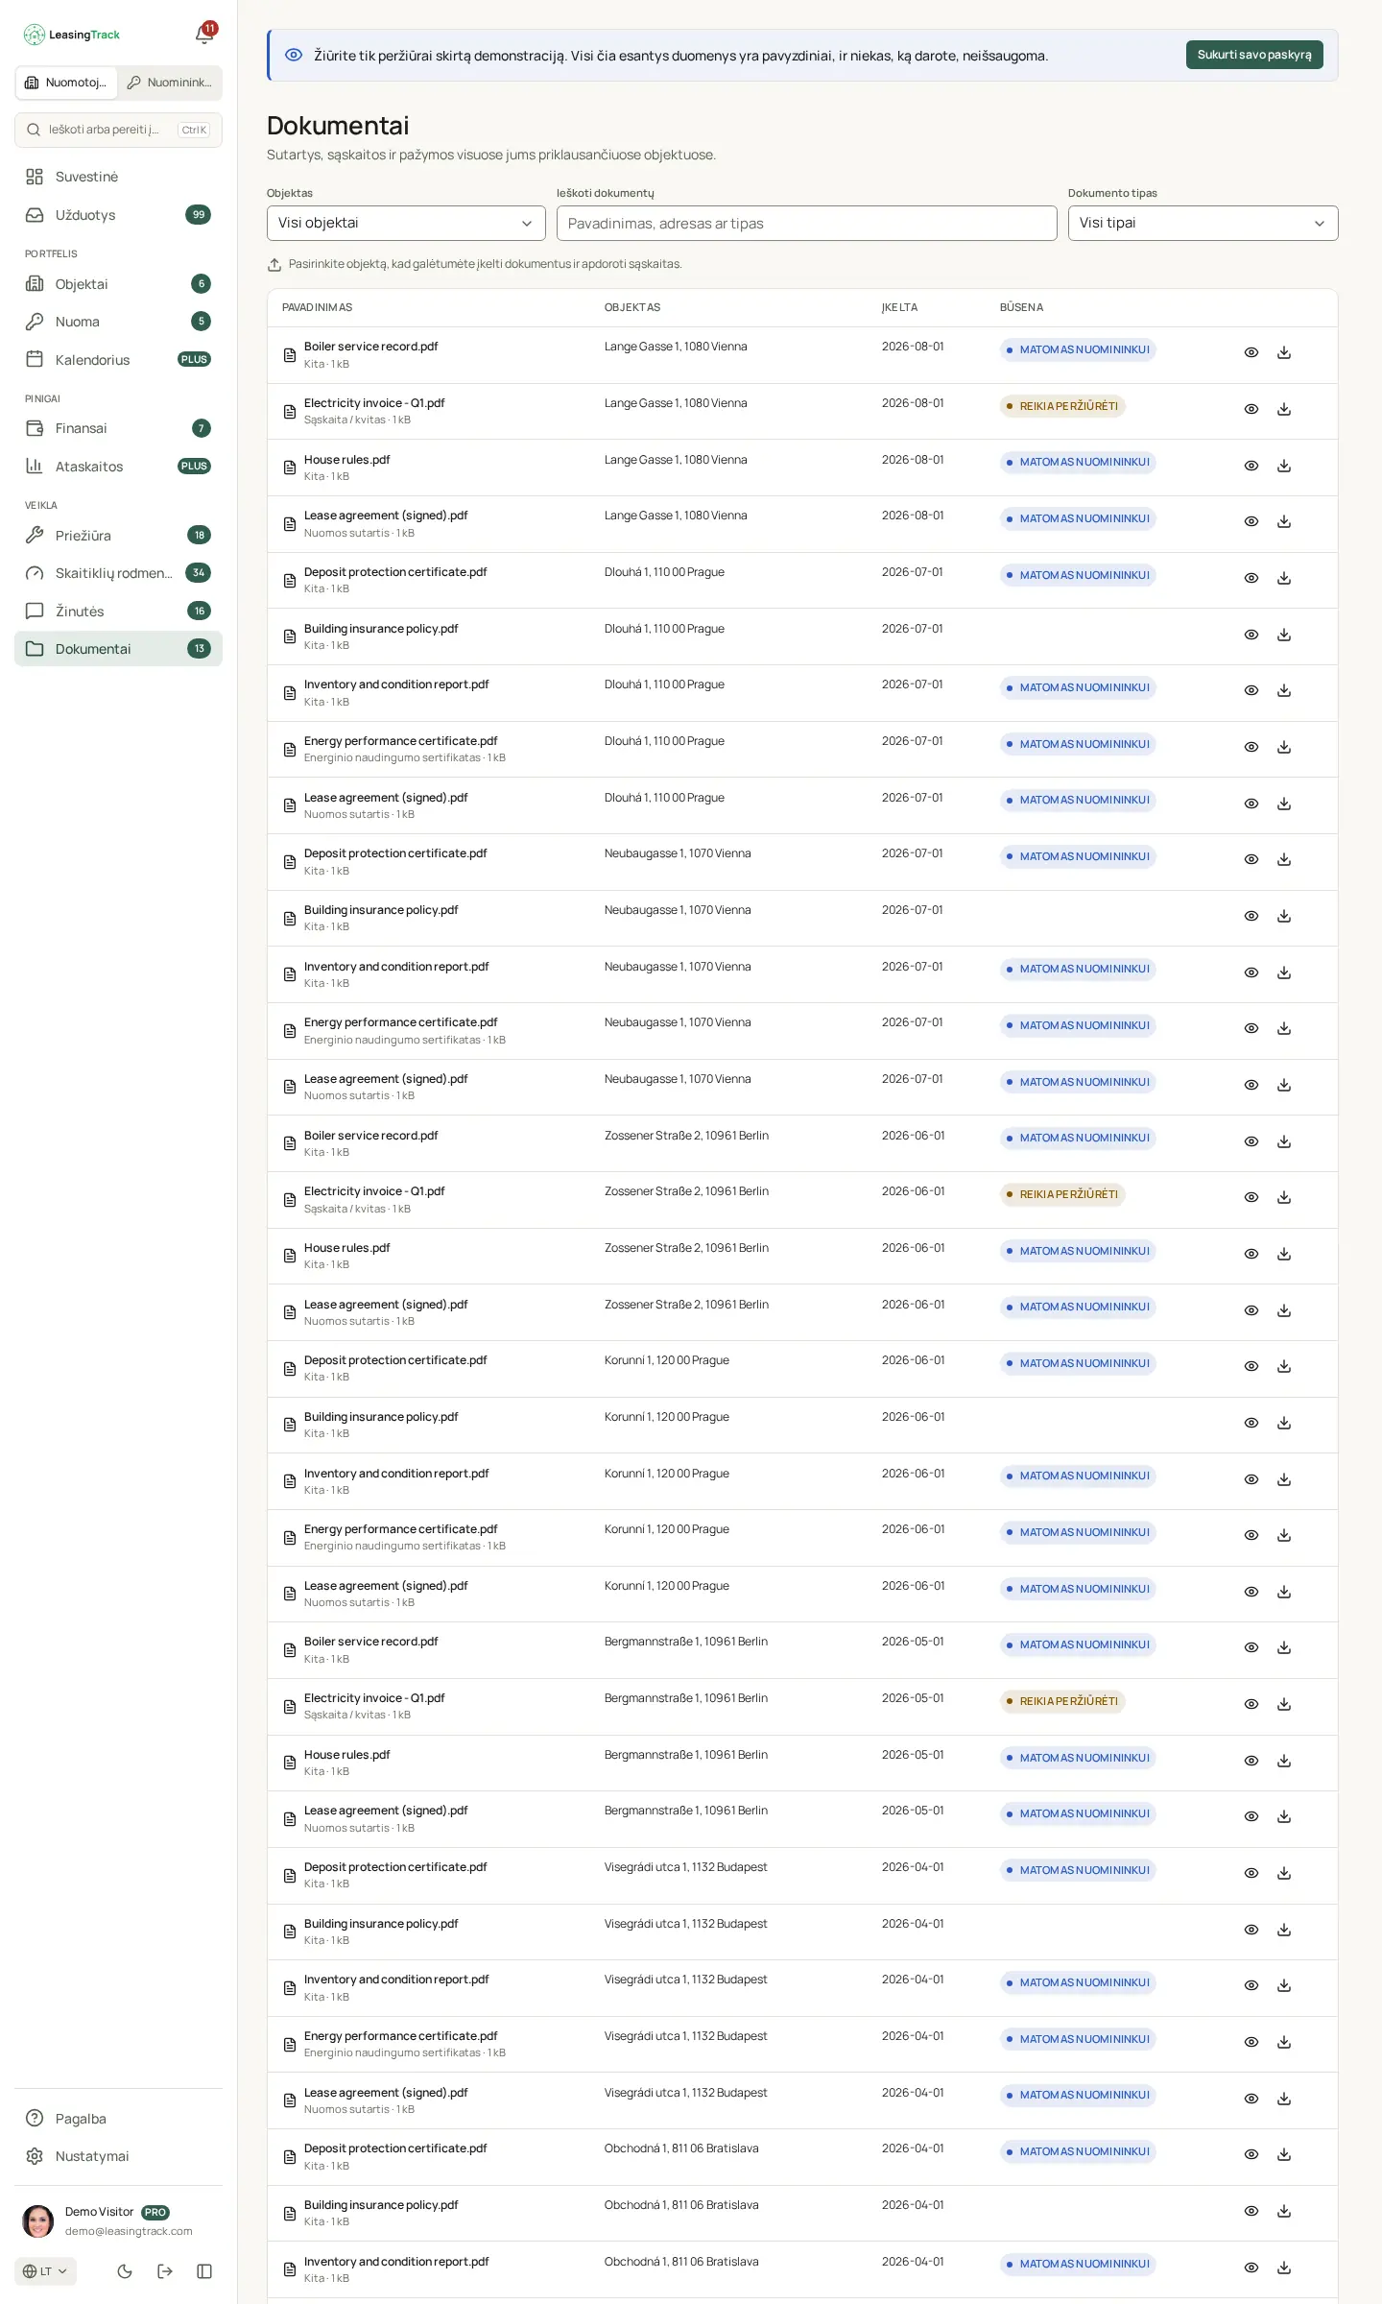Download Lease agreement for Neubaugasse Vienna
The height and width of the screenshot is (2304, 1382).
click(1284, 1086)
